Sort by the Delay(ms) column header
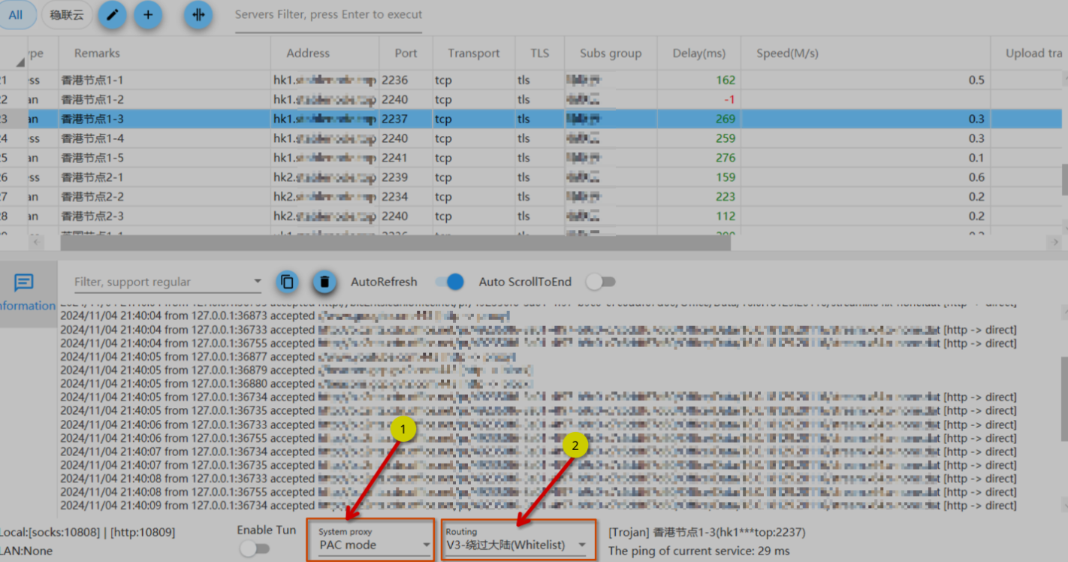This screenshot has width=1068, height=562. pos(699,53)
